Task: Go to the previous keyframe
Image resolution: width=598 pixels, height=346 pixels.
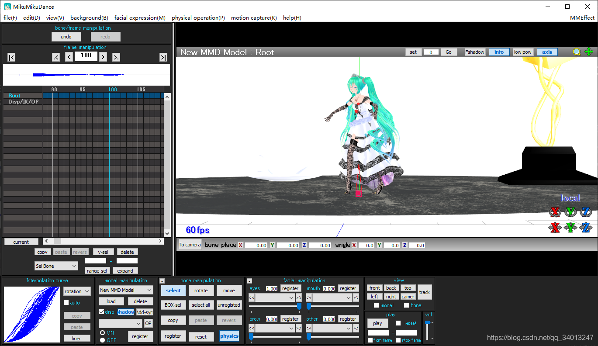Action: coord(56,57)
